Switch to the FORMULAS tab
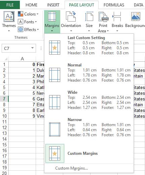Screen dimensions: 145x175 (x=114, y=5)
